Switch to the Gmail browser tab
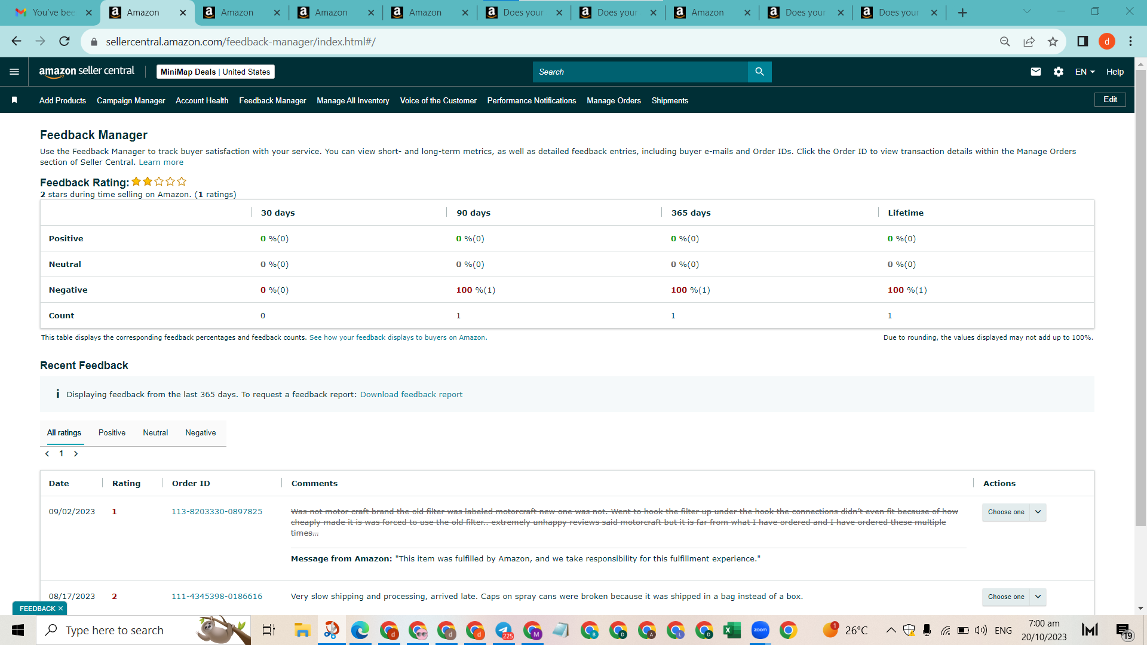 [52, 13]
